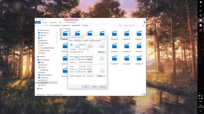
Task: Expand breadcrumb chevron after 'TransitionPack'
Action: (81, 25)
